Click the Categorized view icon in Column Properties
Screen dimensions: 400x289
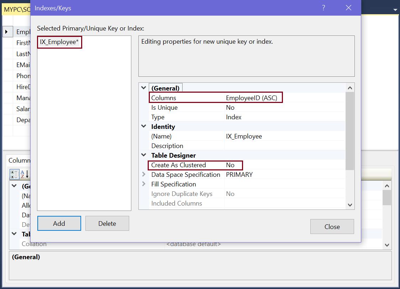15,174
